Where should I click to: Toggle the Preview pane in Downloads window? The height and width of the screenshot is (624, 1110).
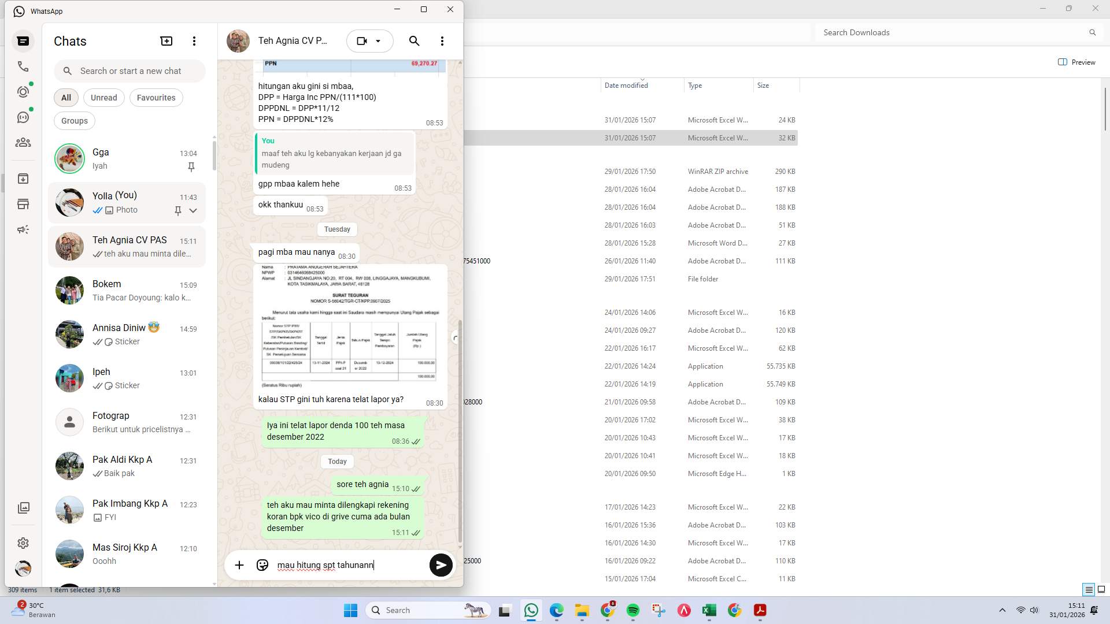(x=1076, y=62)
